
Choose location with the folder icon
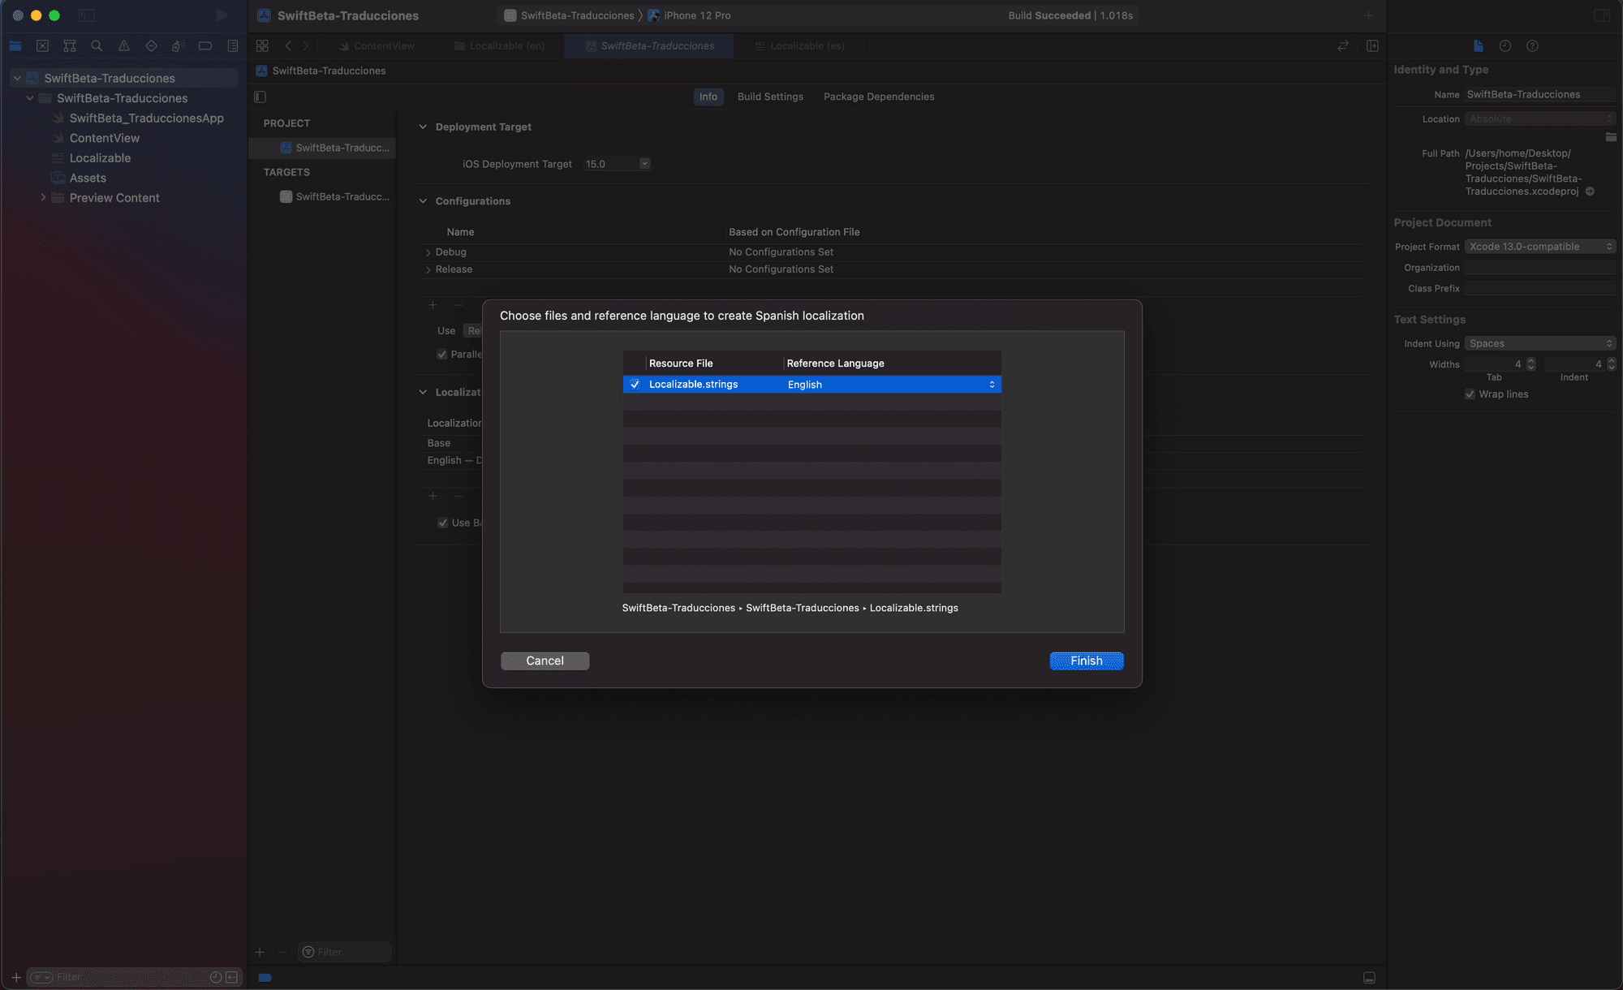pyautogui.click(x=1611, y=136)
